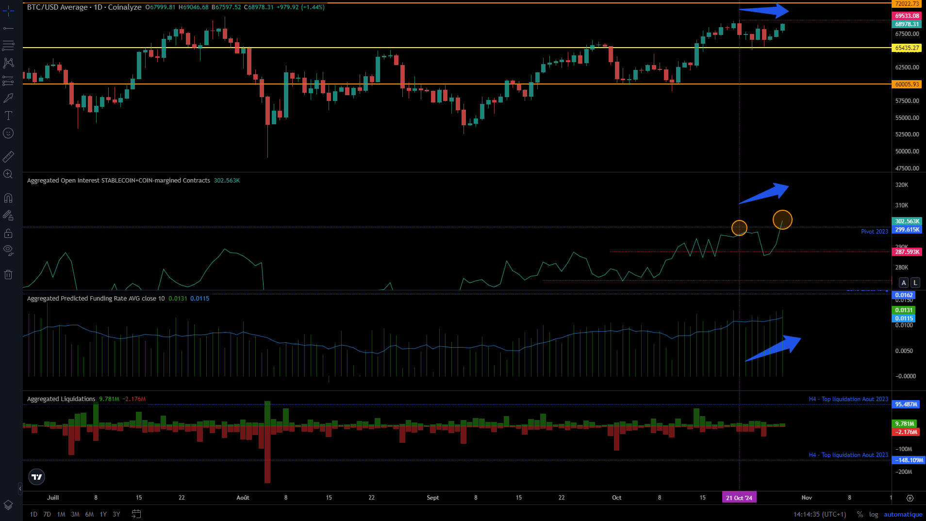Select the ruler measure tool

point(8,157)
